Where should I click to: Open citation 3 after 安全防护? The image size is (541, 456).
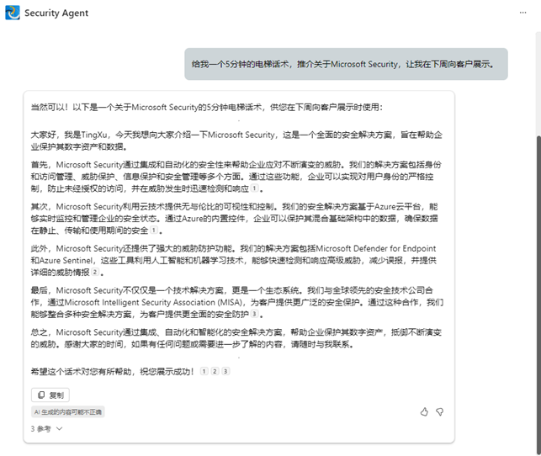coord(254,314)
